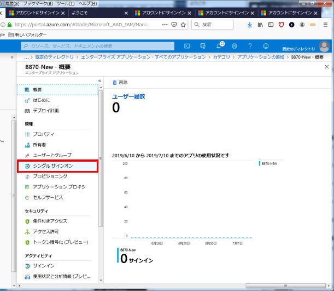Go to エンタープライズ アプリケーション breadcrumb
This screenshot has width=334, height=291.
tap(143, 57)
